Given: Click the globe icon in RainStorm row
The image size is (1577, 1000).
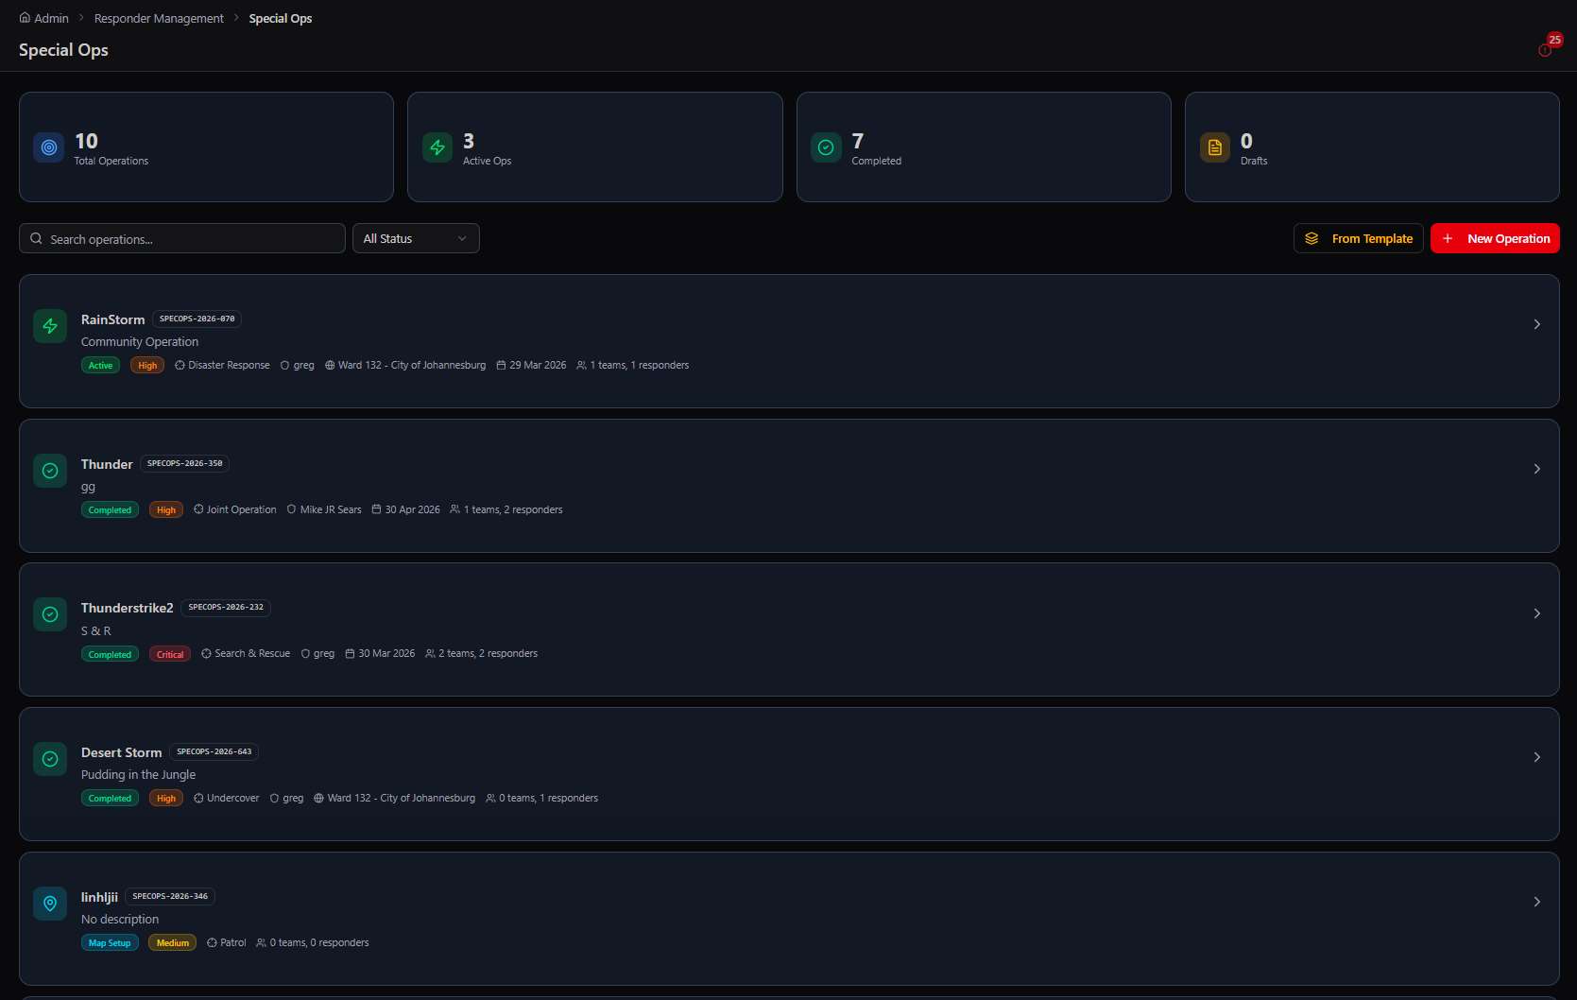Looking at the screenshot, I should (330, 365).
